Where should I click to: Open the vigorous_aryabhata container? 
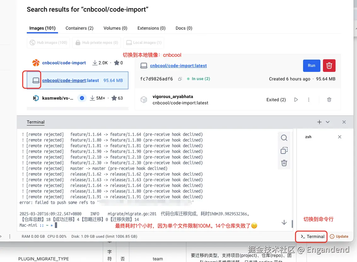pos(173,96)
